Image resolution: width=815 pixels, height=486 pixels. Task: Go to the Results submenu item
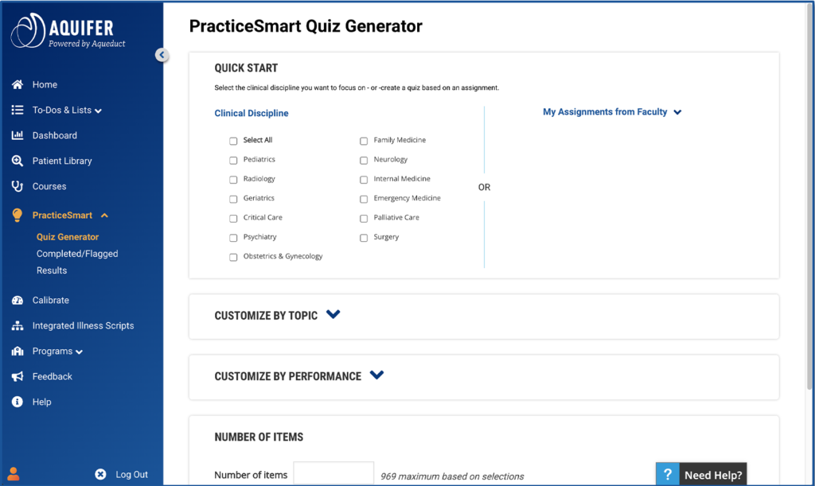tap(52, 270)
